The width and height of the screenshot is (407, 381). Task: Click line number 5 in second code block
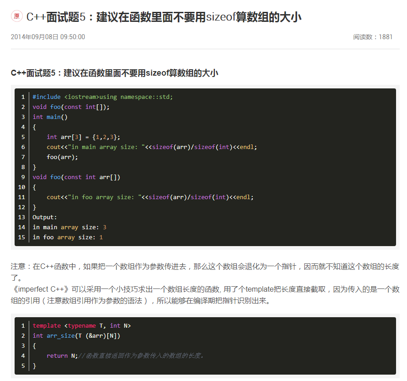point(23,366)
